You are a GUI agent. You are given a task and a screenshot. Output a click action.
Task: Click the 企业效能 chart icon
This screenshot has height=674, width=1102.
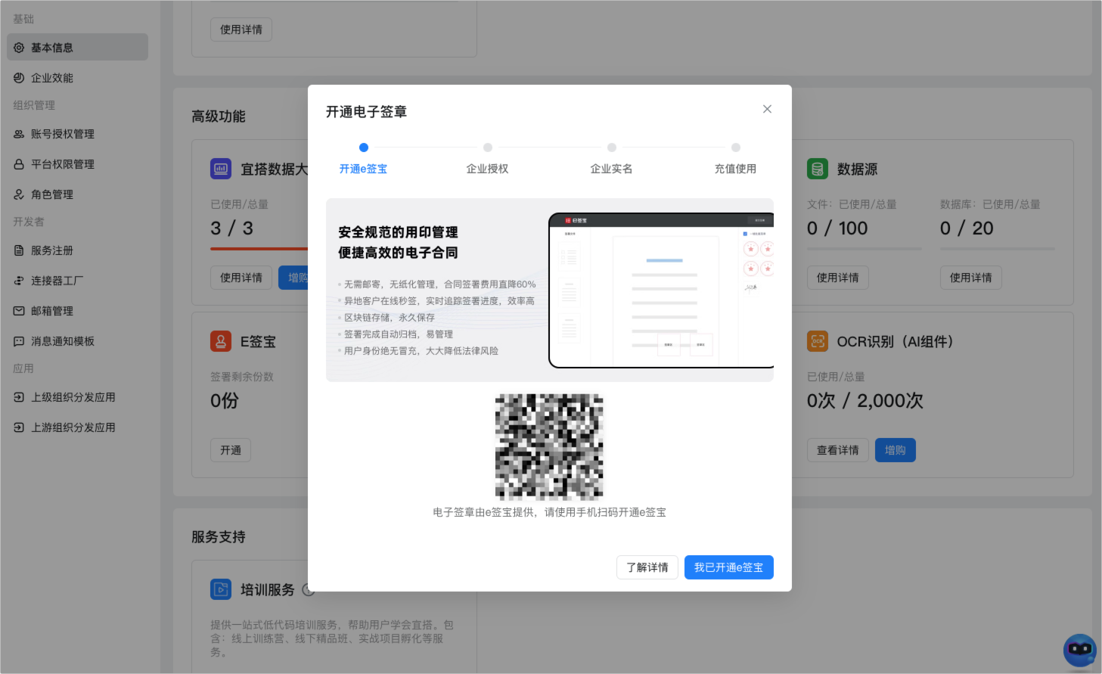pyautogui.click(x=19, y=77)
